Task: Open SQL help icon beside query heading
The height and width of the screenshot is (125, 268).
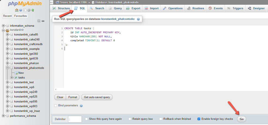Action: click(138, 19)
